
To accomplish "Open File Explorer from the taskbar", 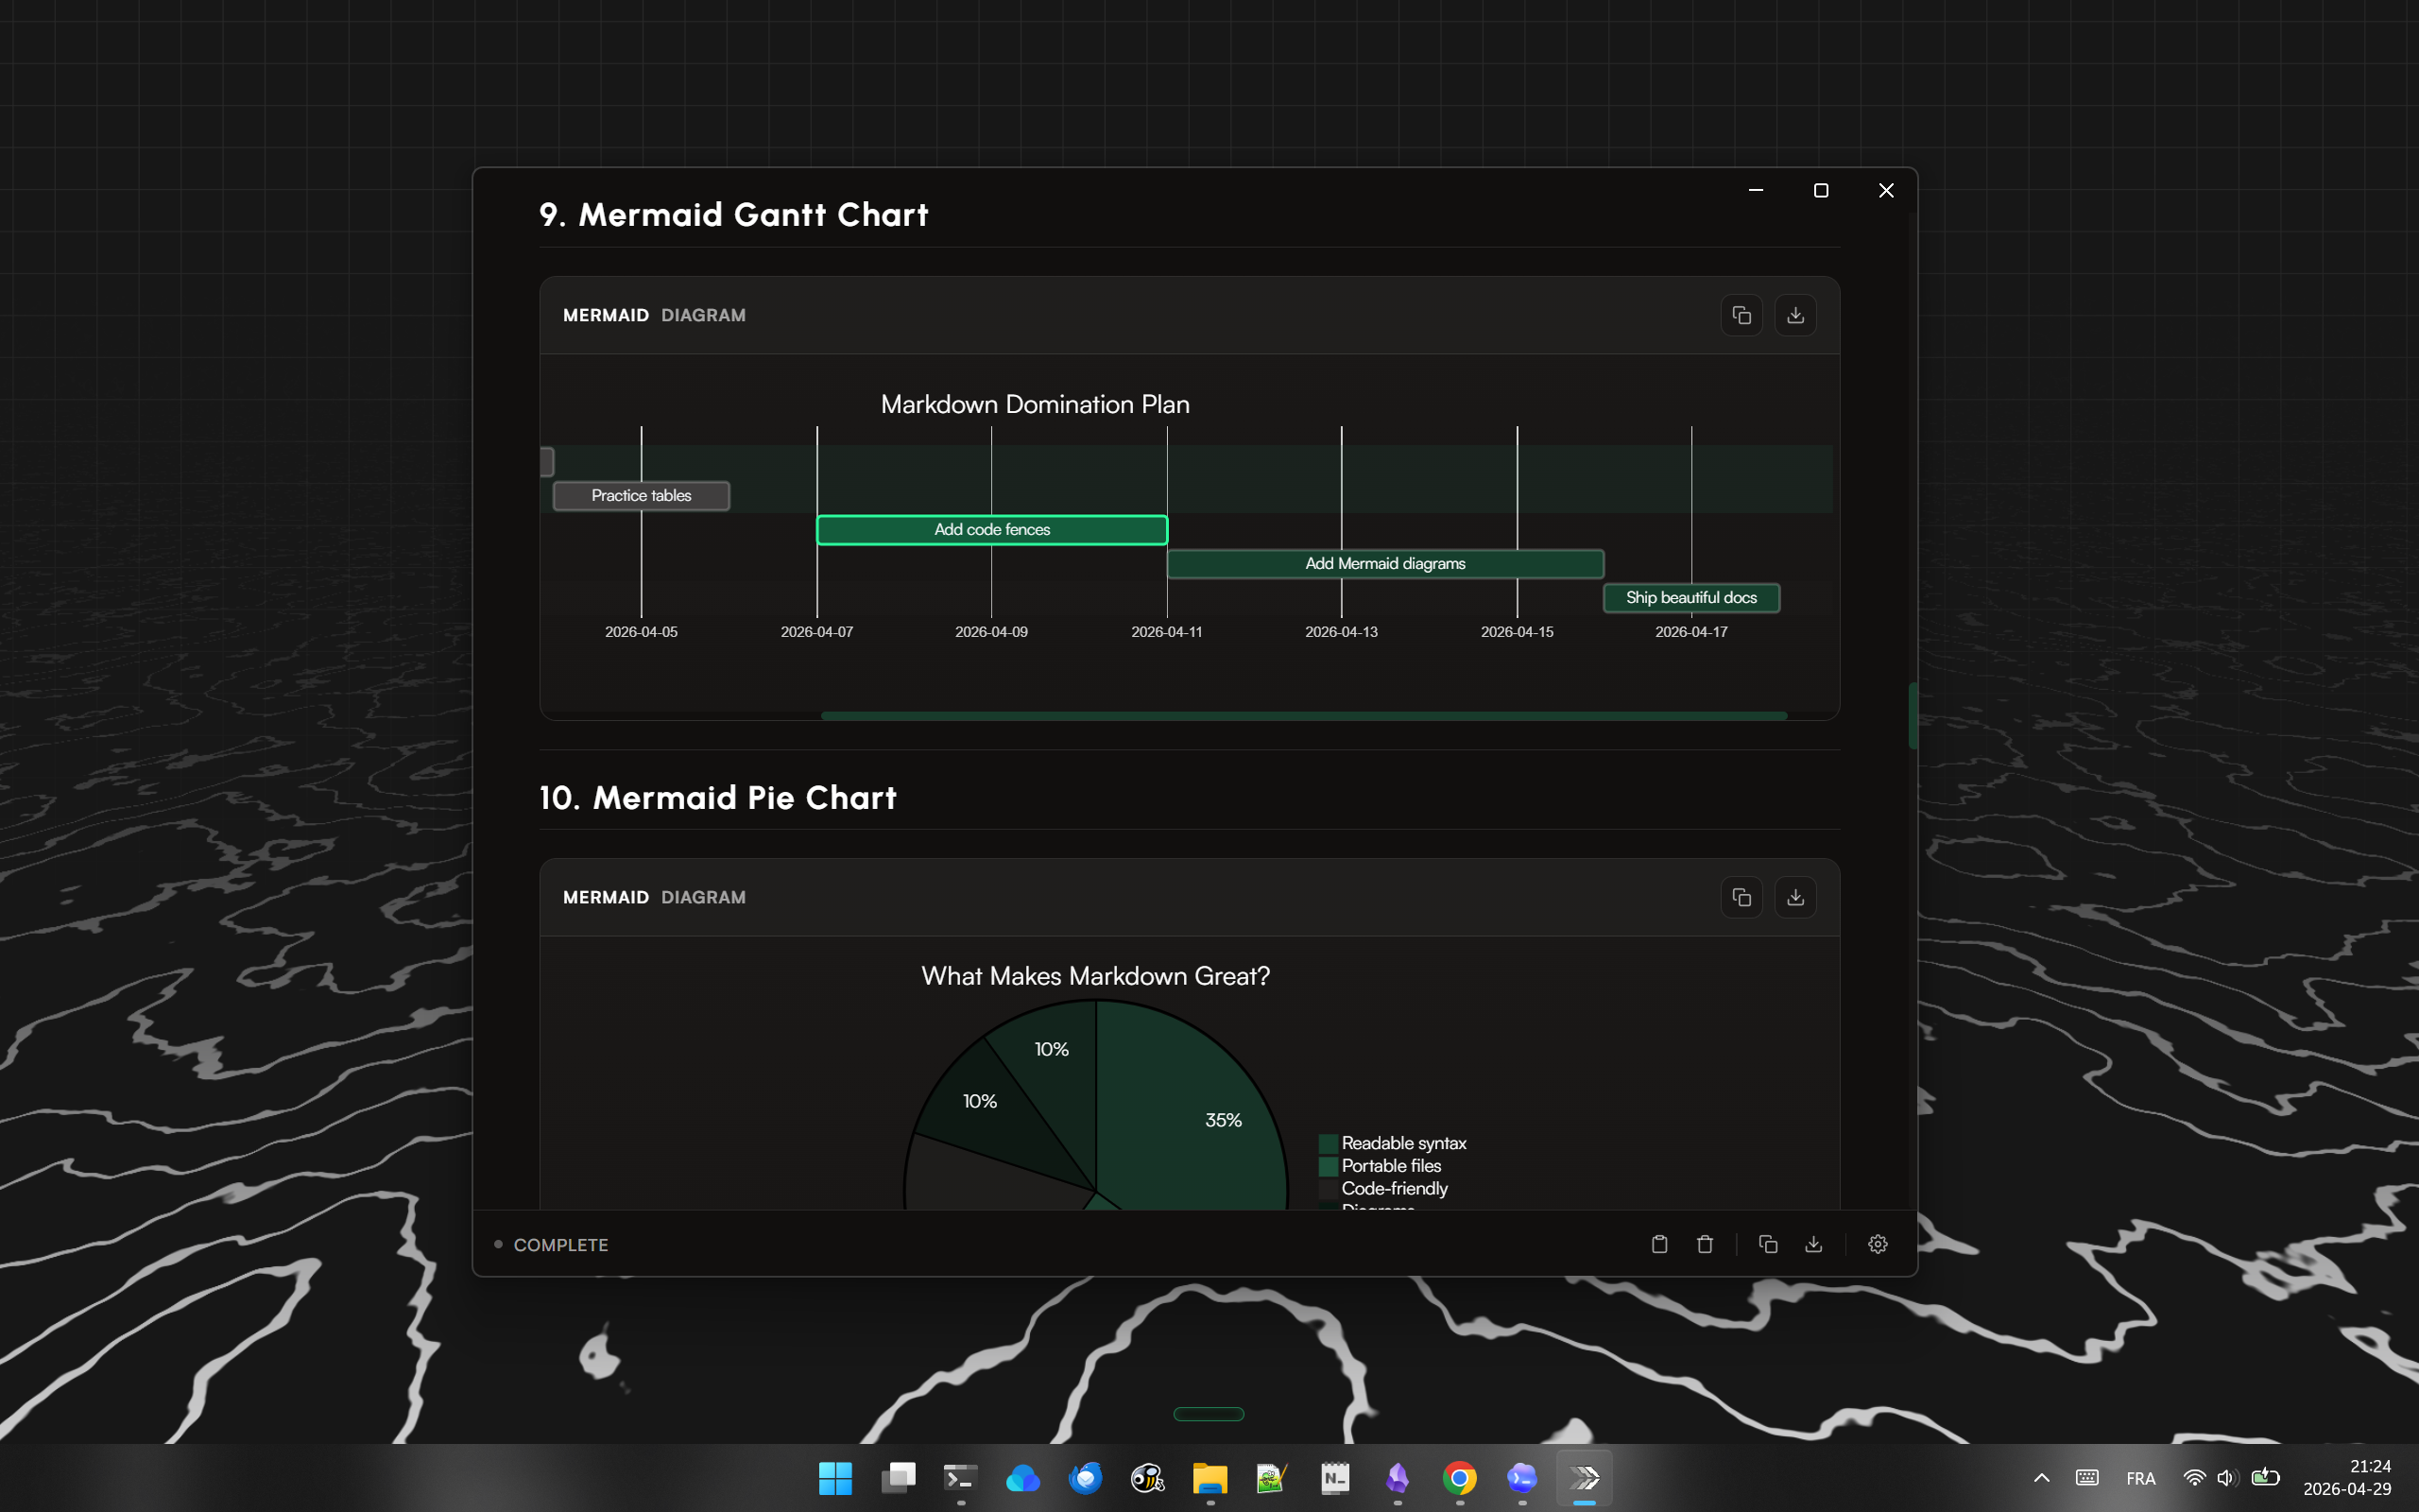I will click(x=1209, y=1478).
